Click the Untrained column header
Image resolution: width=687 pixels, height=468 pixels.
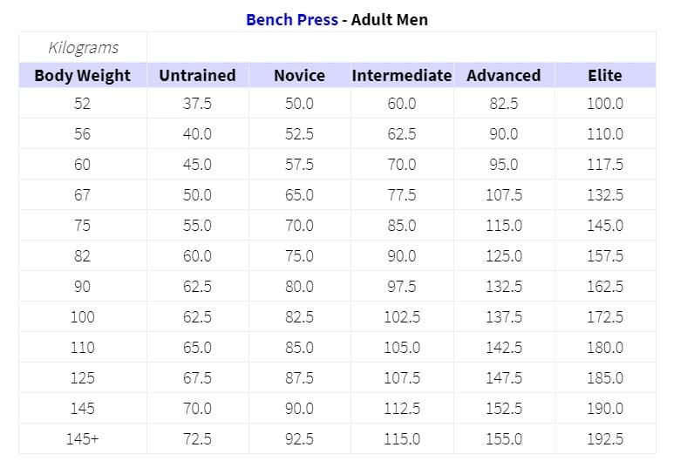click(197, 75)
